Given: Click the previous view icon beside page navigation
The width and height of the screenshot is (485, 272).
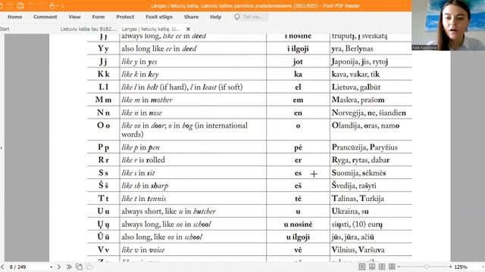Looking at the screenshot, I should coord(79,267).
